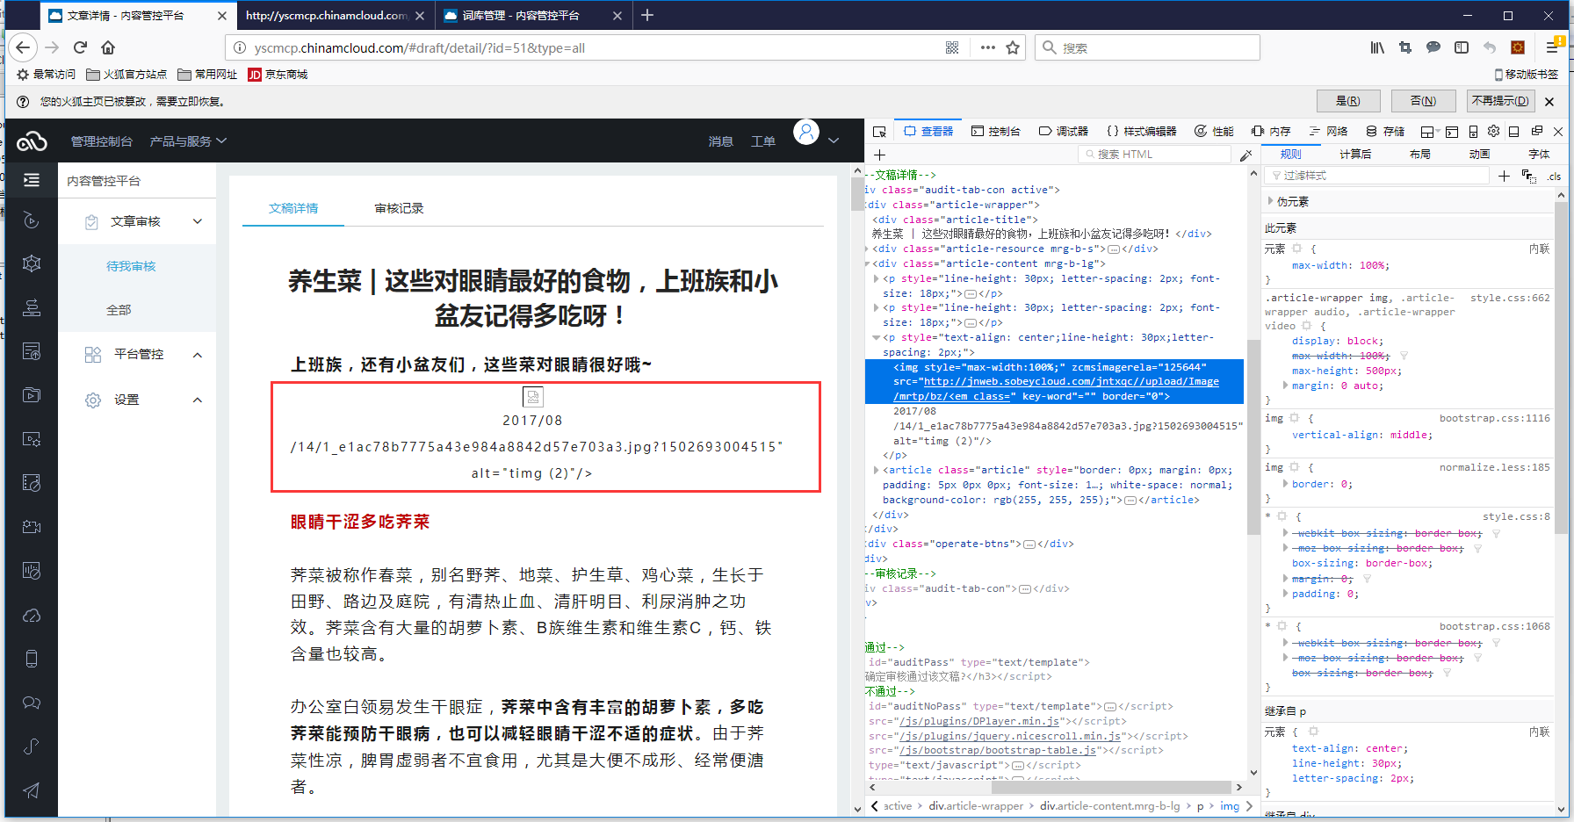The height and width of the screenshot is (822, 1574).
Task: Add a new CSS rule with plus icon
Action: [x=1504, y=177]
